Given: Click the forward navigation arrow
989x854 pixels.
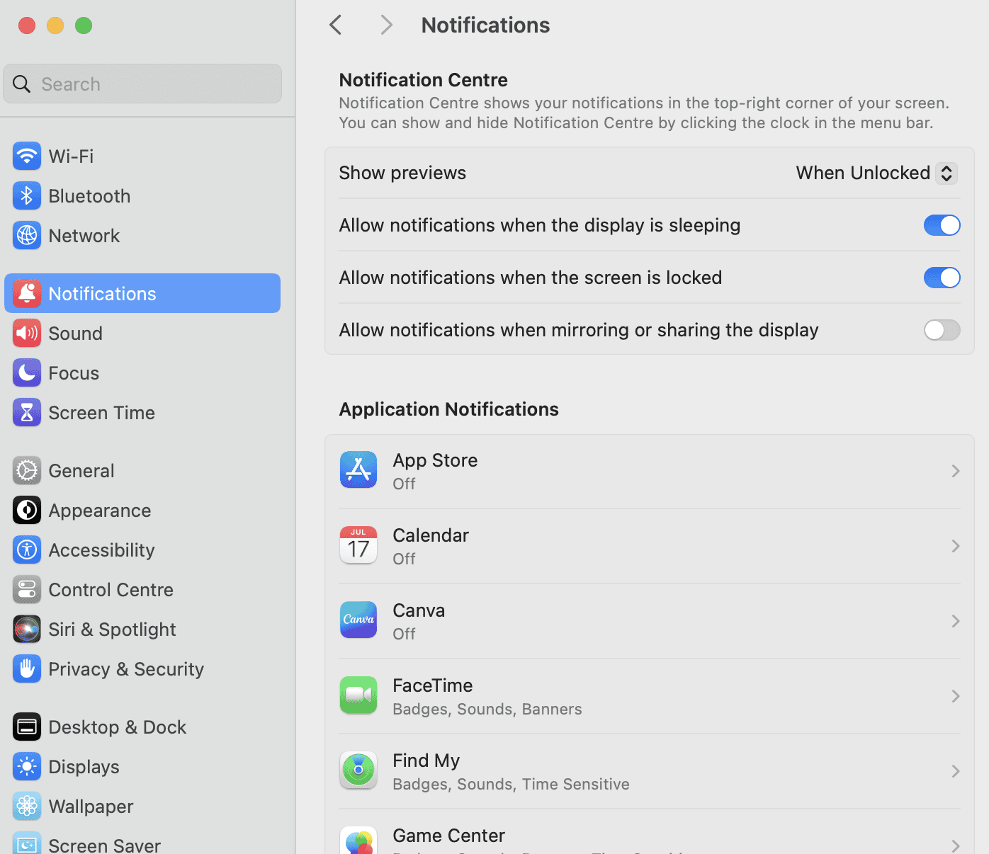Looking at the screenshot, I should tap(386, 25).
